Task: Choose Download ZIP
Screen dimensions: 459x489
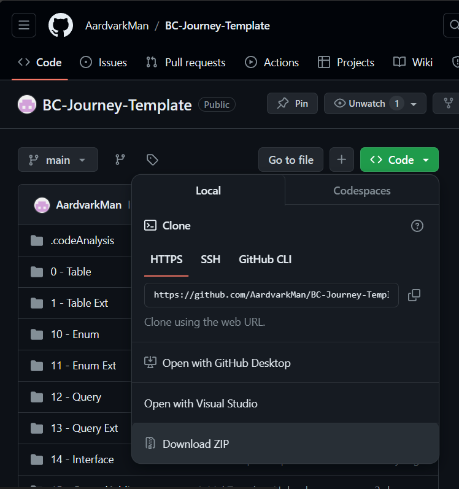Action: 285,444
